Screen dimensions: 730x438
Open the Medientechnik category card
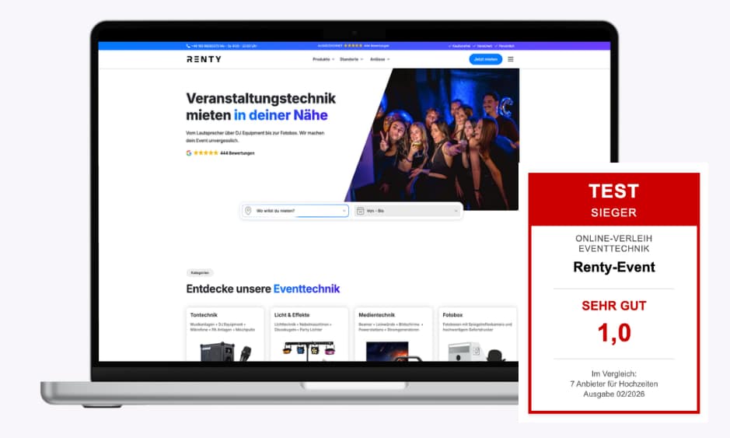pyautogui.click(x=392, y=335)
